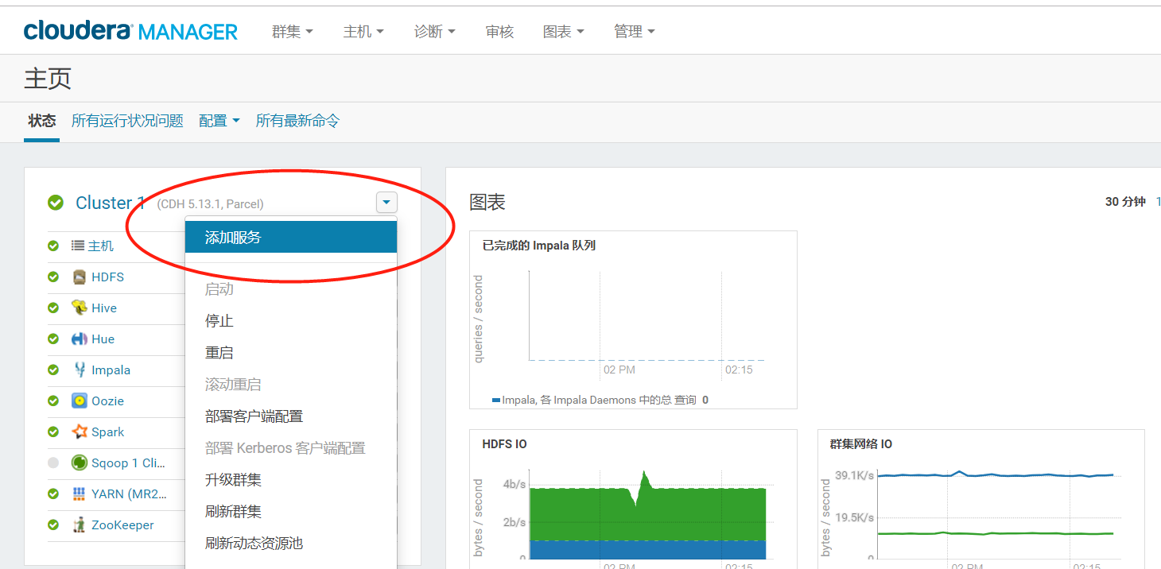Screen dimensions: 1161x569
Task: Click the green health icon beside YARN
Action: 53,494
